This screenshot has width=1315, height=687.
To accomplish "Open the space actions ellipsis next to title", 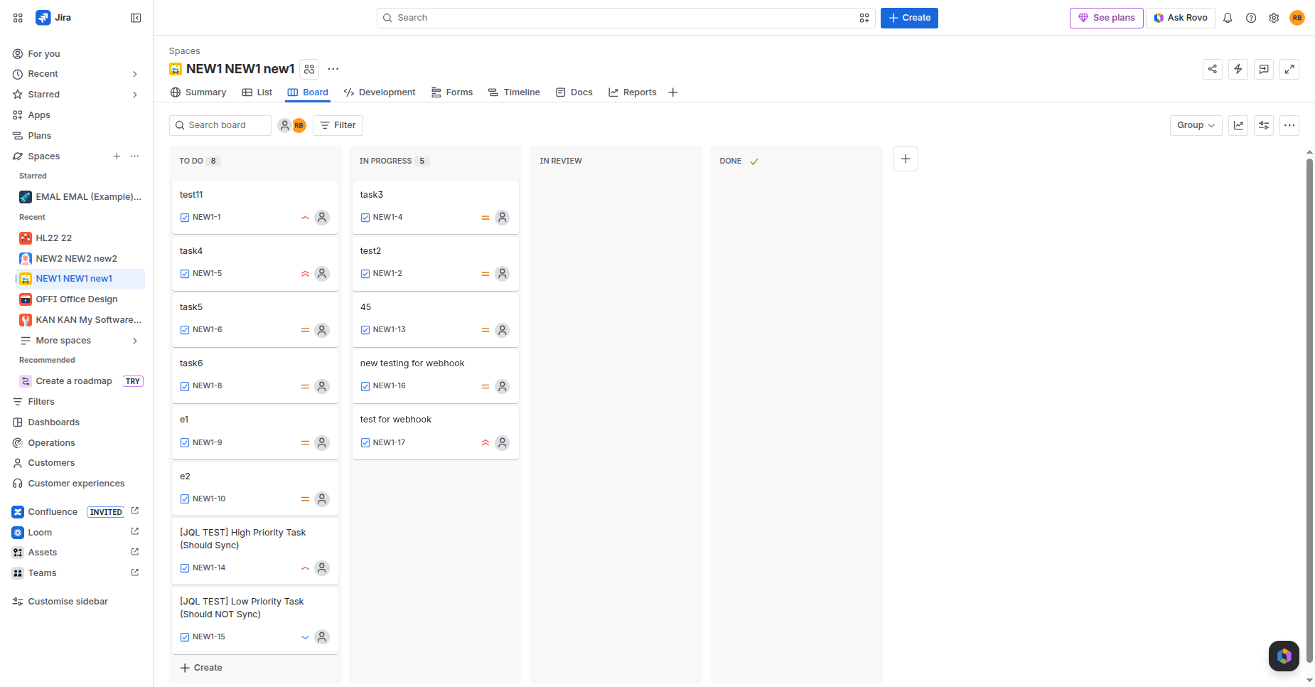I will click(333, 69).
